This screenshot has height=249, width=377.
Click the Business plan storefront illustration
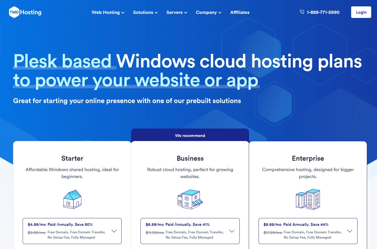(190, 199)
